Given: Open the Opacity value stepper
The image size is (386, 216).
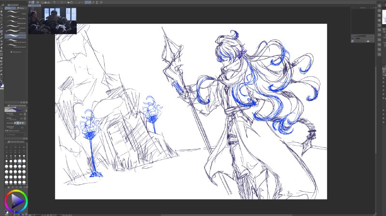Looking at the screenshot, I should click(x=25, y=118).
